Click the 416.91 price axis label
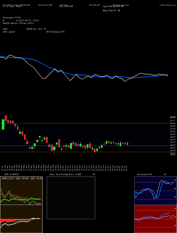 pyautogui.click(x=173, y=134)
